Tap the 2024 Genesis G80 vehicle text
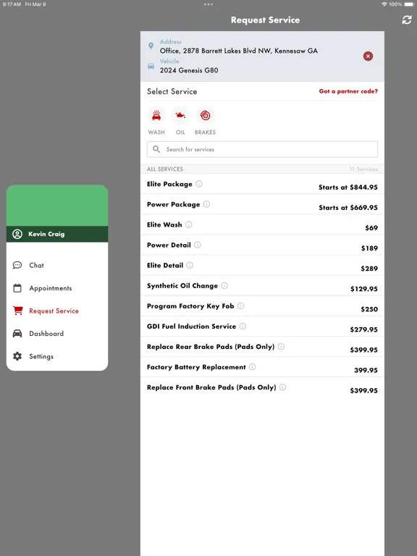 point(189,70)
